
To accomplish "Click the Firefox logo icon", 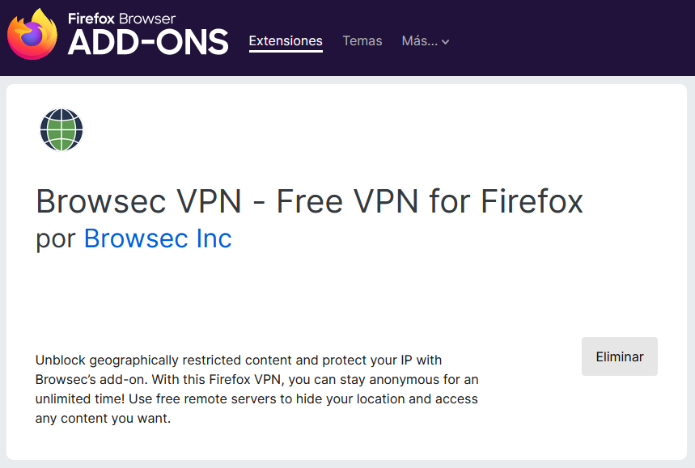I will click(32, 36).
